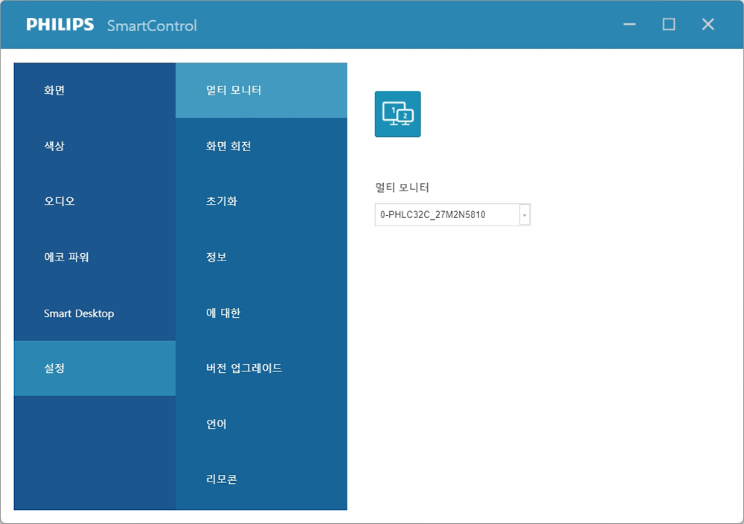The image size is (744, 524).
Task: Select 멀티 모니터 submenu item
Action: [x=261, y=90]
